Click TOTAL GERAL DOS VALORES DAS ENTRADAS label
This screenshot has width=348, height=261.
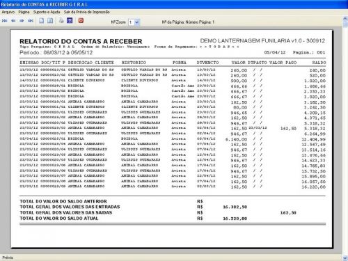(70, 207)
